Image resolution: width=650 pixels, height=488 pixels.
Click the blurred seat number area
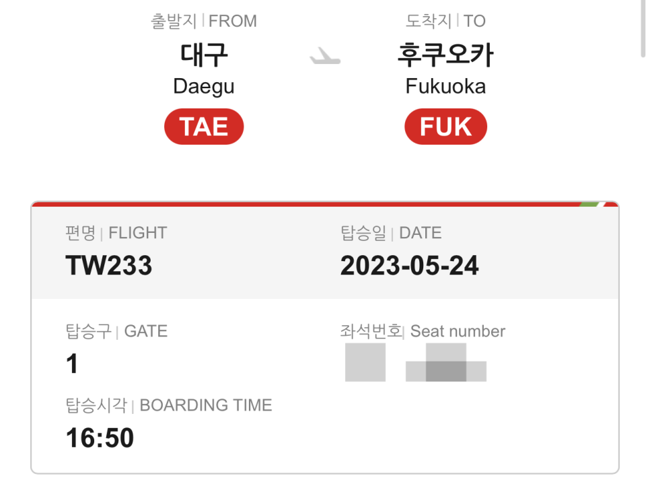tap(415, 362)
